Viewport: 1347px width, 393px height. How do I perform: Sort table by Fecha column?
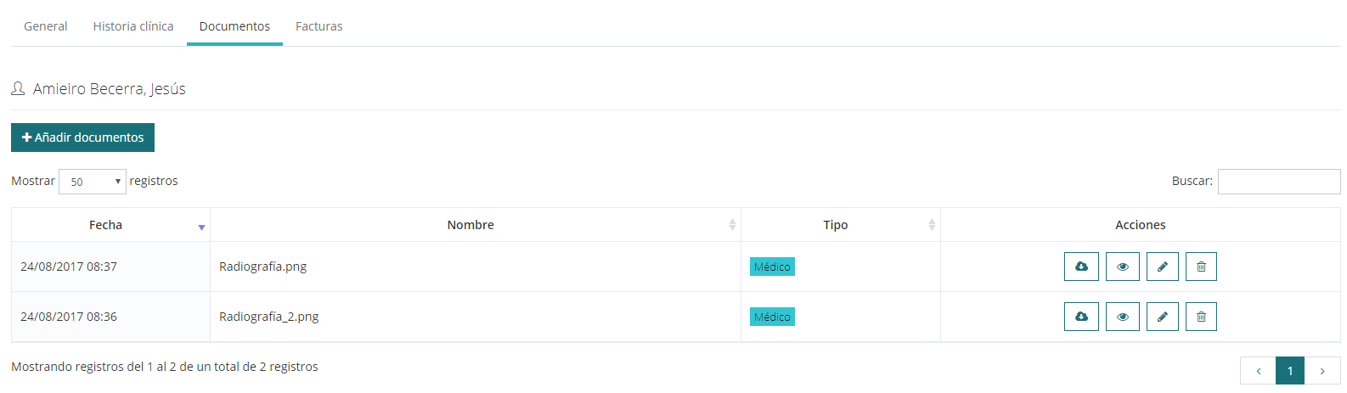[x=106, y=225]
